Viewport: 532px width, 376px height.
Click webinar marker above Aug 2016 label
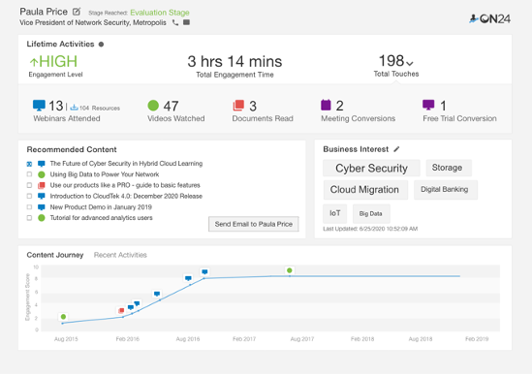click(x=188, y=278)
